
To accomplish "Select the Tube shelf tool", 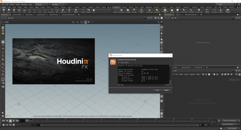I will click(x=14, y=11).
